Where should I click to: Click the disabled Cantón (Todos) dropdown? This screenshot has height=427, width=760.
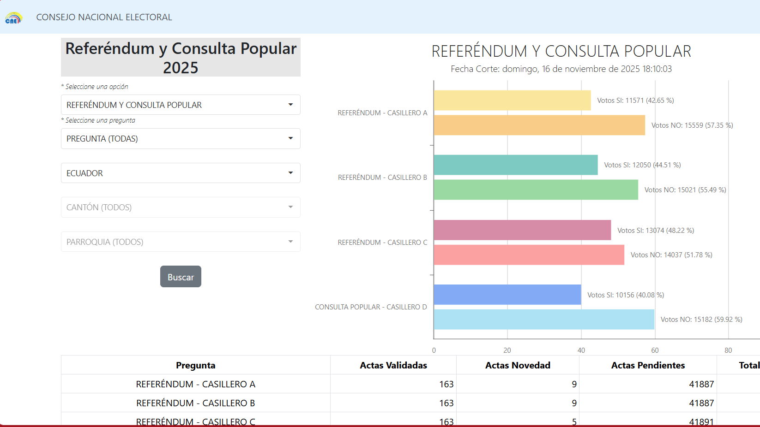(x=181, y=207)
